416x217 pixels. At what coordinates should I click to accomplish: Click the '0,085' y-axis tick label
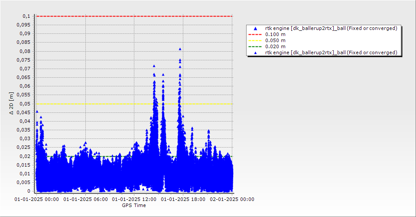point(23,43)
